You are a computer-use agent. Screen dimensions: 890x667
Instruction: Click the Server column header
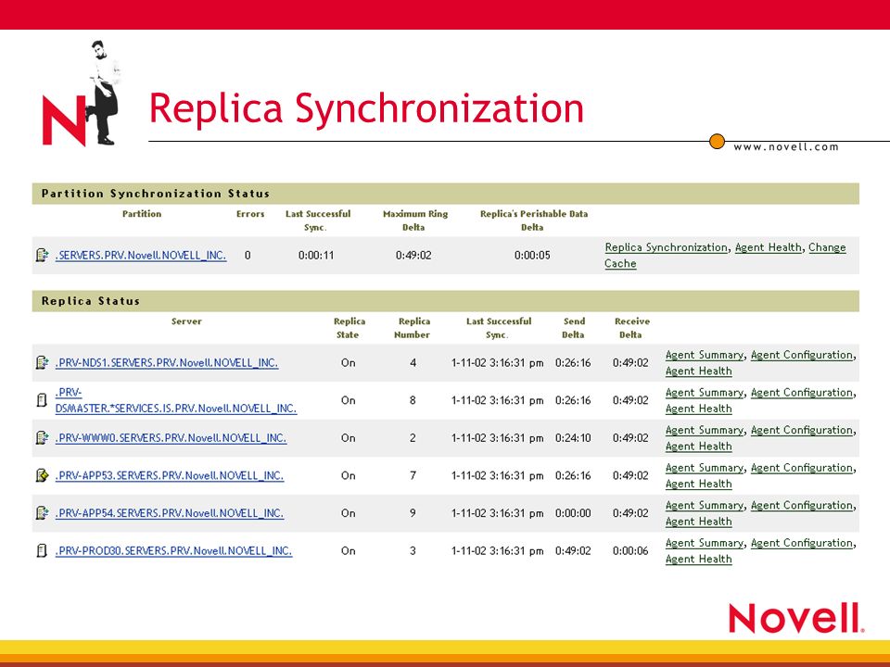[x=186, y=321]
